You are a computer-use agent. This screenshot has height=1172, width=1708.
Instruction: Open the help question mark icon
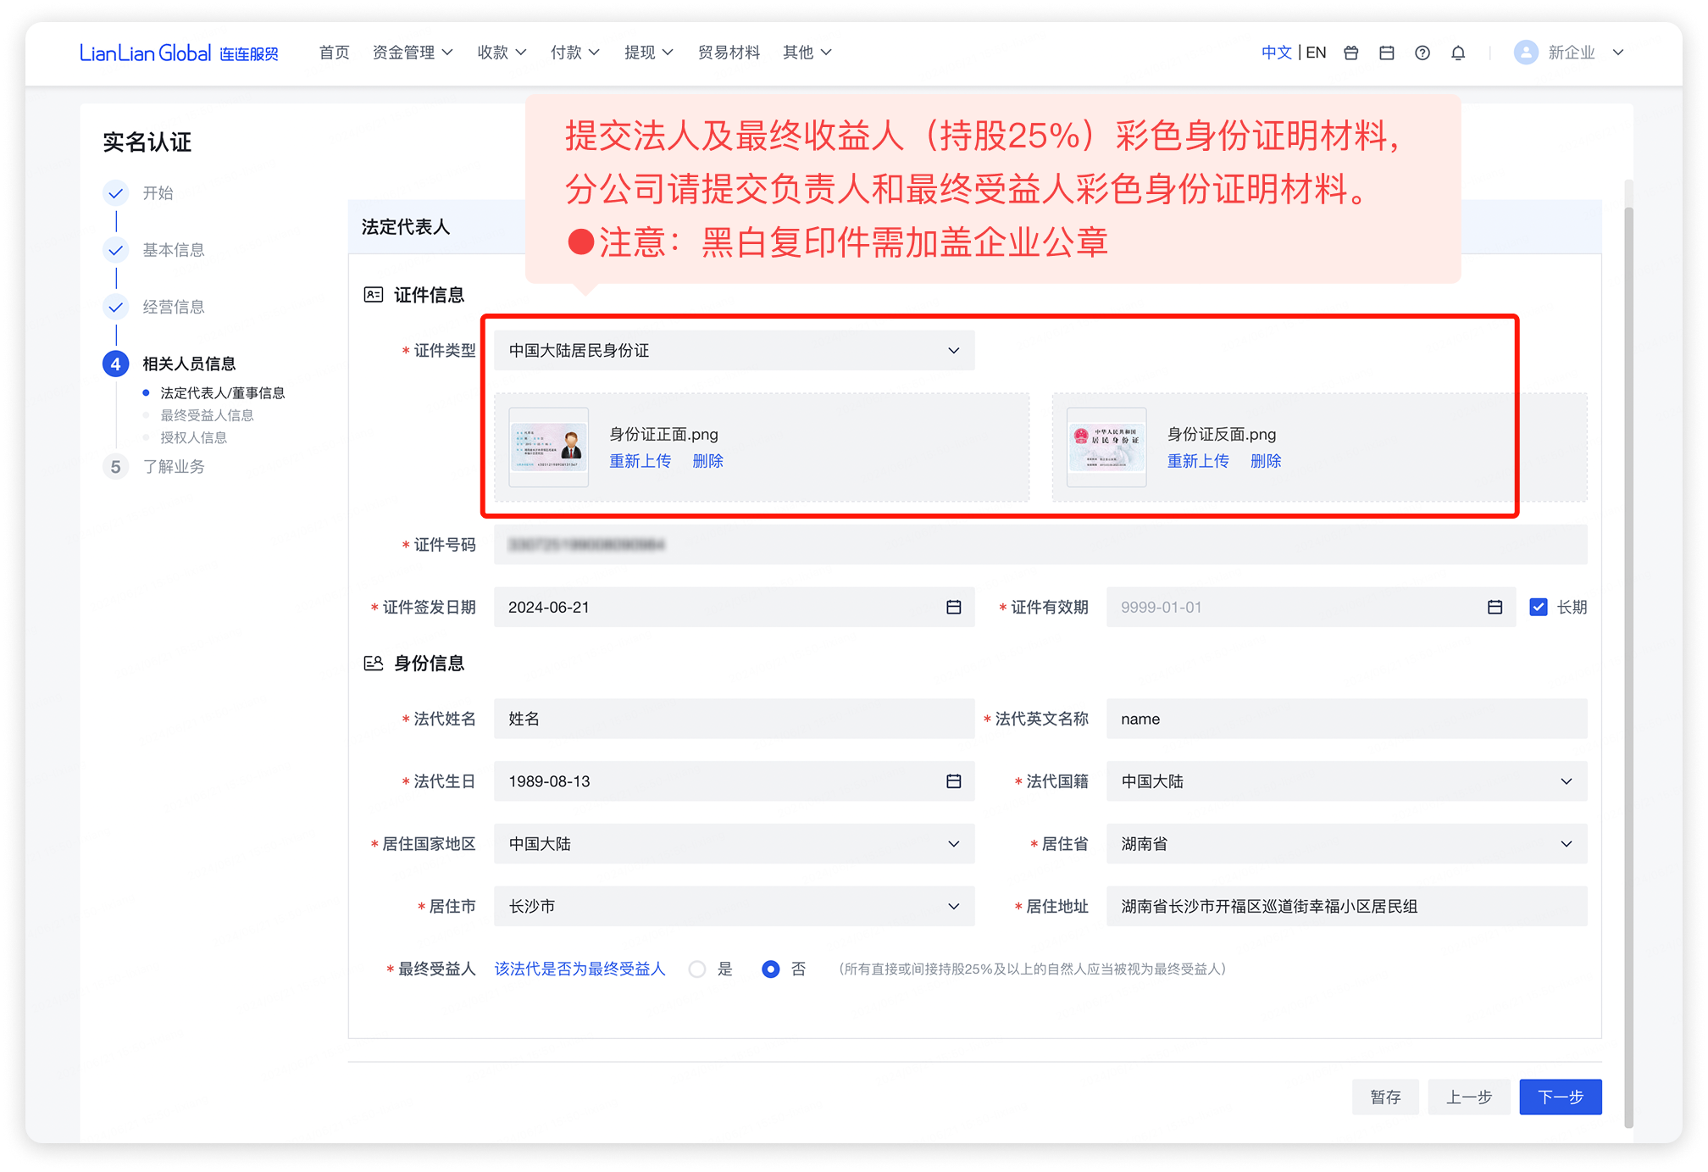pyautogui.click(x=1422, y=53)
